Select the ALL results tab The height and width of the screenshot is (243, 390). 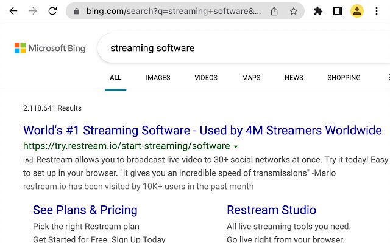(x=116, y=78)
